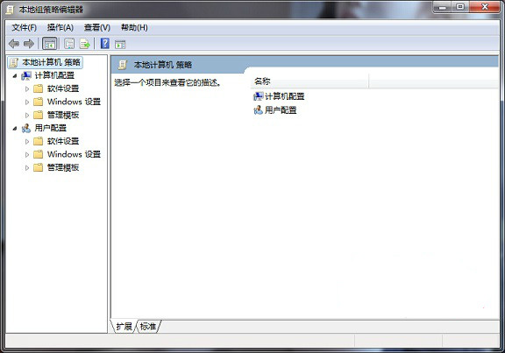Viewport: 505px width, 353px height.
Task: Expand 软件设置 under 计算机配置
Action: (x=27, y=88)
